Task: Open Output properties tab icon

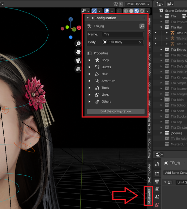Action: [x=157, y=182]
